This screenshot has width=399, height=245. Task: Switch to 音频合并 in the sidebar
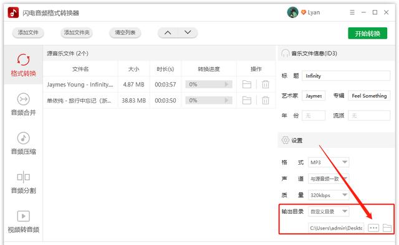point(24,104)
